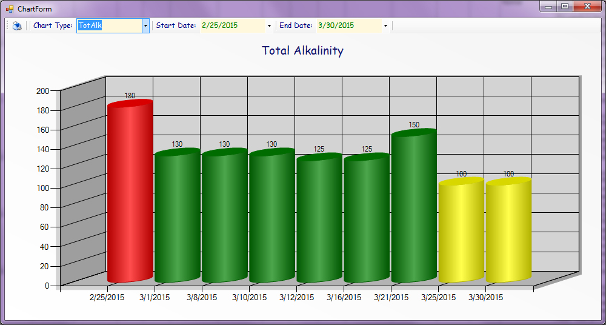Image resolution: width=606 pixels, height=325 pixels.
Task: Click the 3/8/2015 x-axis label
Action: point(201,298)
